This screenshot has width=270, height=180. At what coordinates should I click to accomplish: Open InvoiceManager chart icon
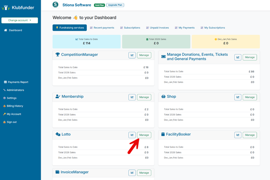pyautogui.click(x=132, y=173)
